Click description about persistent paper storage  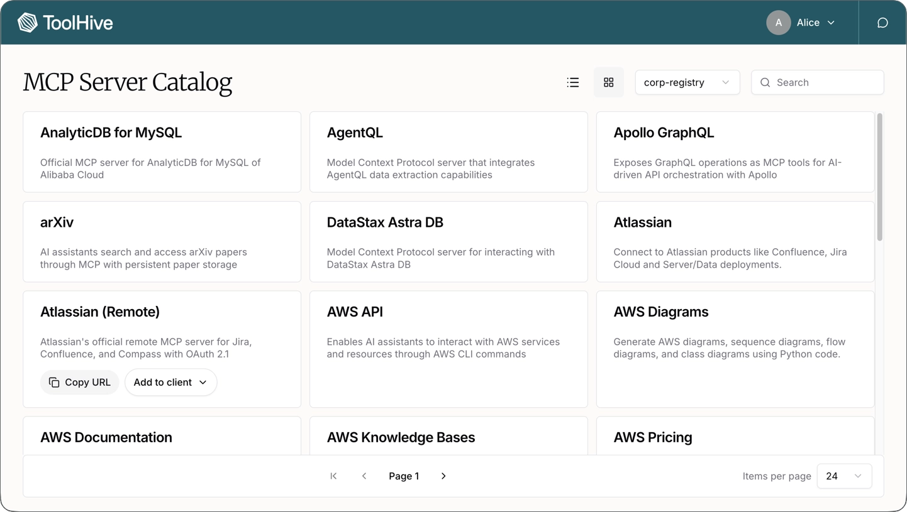143,258
